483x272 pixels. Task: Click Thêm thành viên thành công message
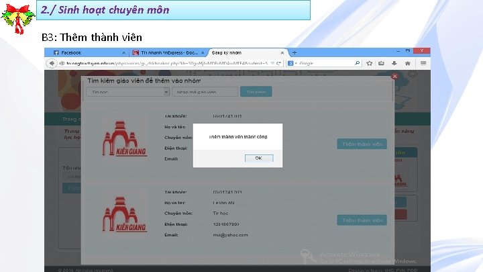[238, 136]
